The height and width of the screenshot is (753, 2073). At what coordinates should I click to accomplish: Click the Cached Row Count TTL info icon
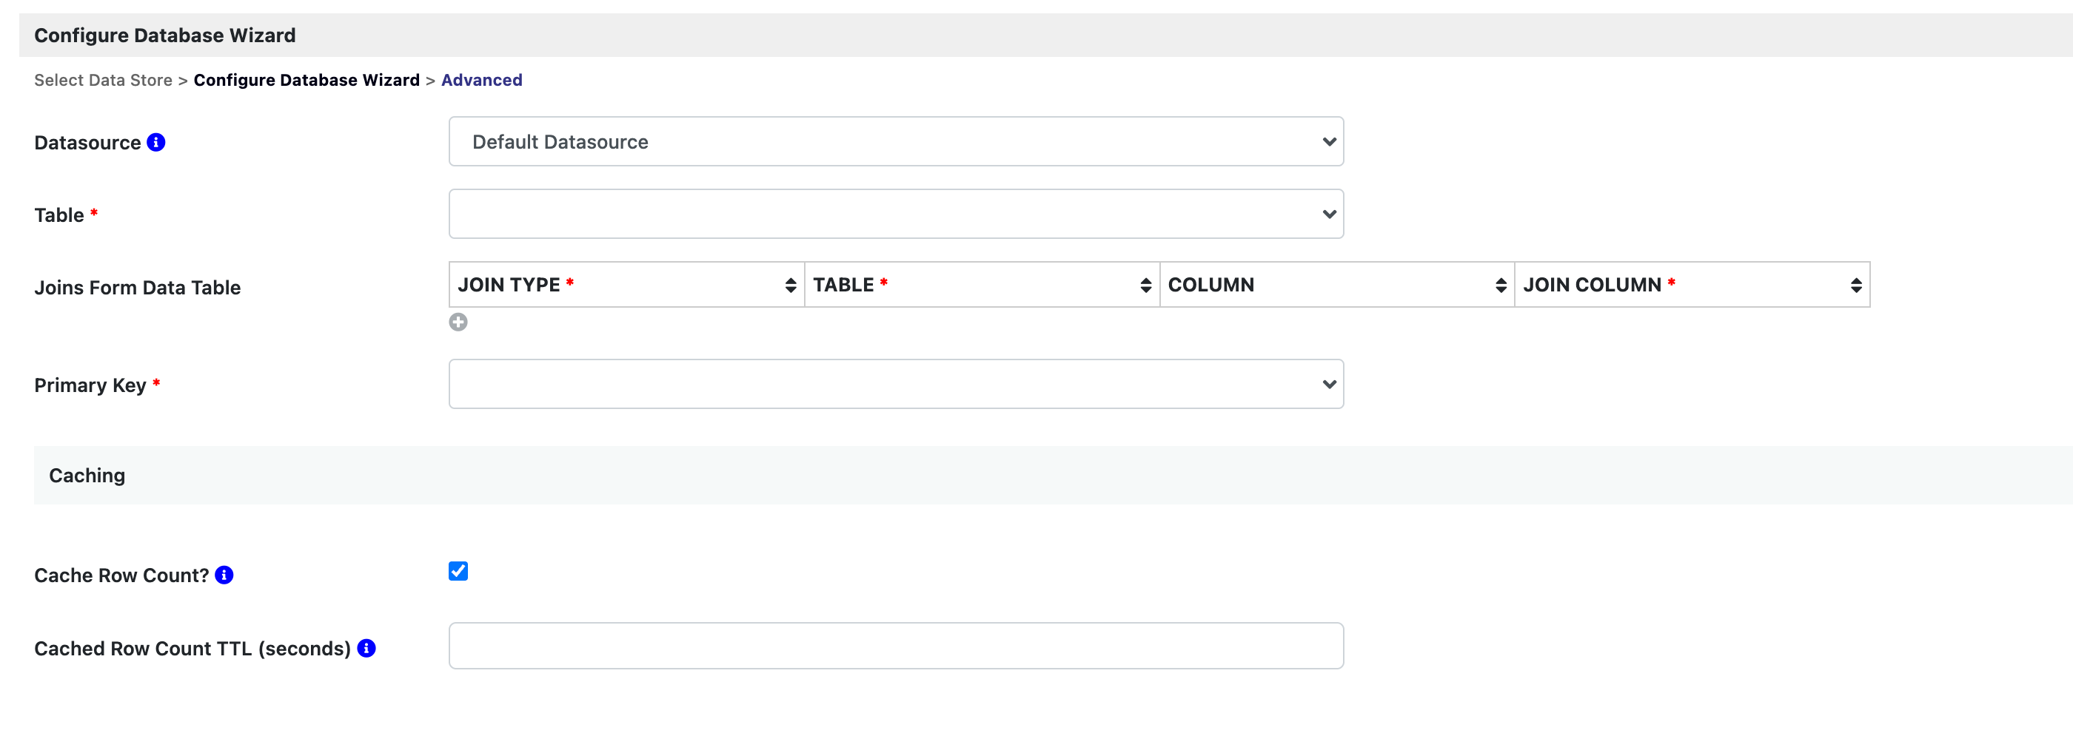(x=366, y=649)
